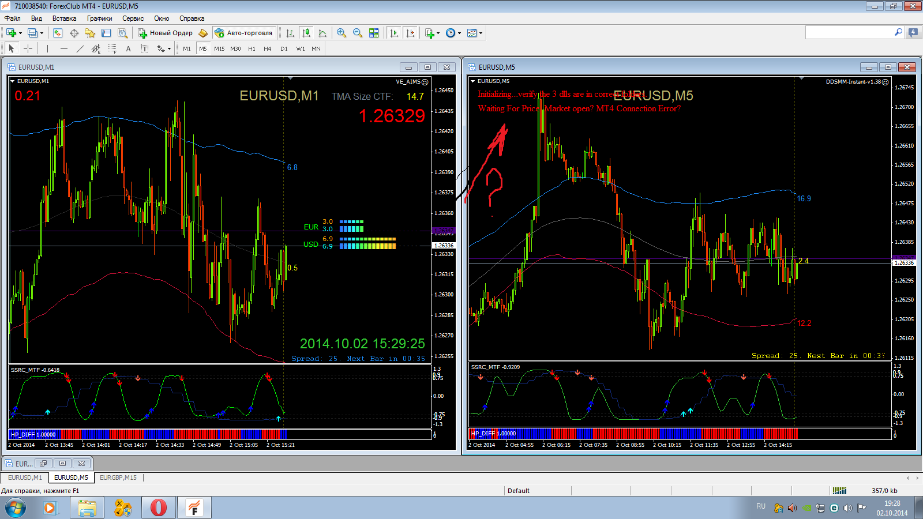This screenshot has width=923, height=519.
Task: Select the H1 timeframe button
Action: tap(252, 48)
